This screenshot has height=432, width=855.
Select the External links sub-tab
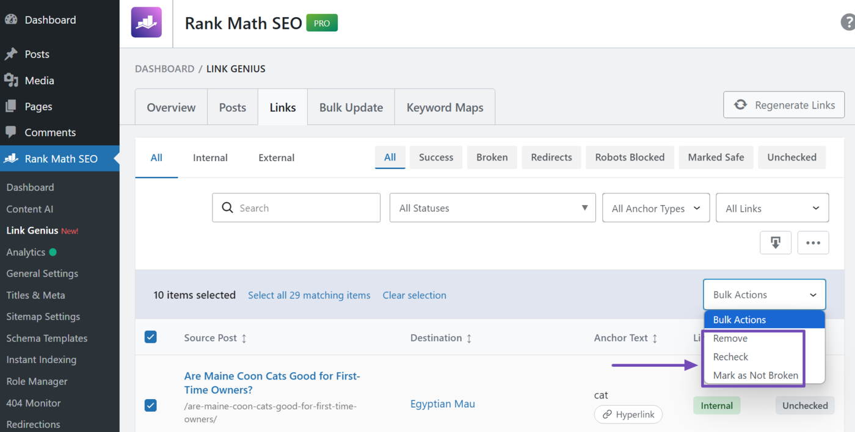(x=276, y=157)
